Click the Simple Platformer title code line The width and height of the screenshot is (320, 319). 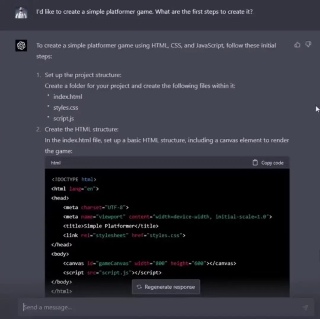111,226
